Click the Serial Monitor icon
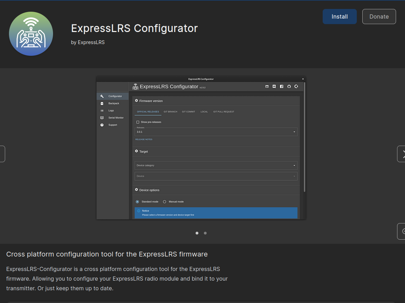This screenshot has height=303, width=405. pos(102,118)
